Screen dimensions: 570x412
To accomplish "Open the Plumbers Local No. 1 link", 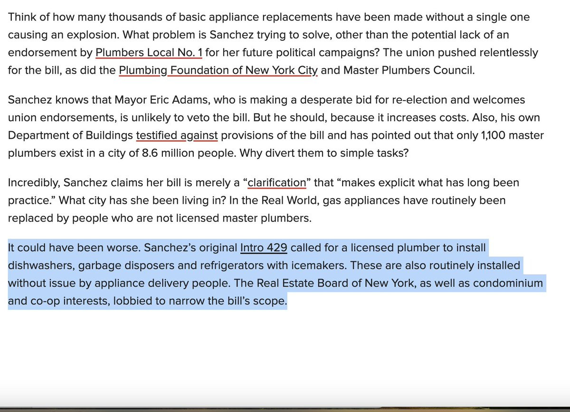I will (150, 53).
